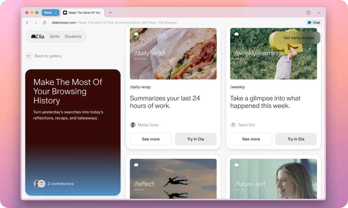This screenshot has height=208, width=348.
Task: Click the Team Dia author name
Action: coord(246,125)
